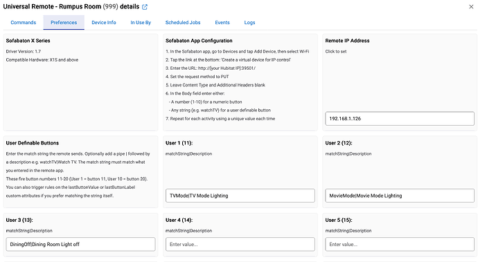View the Scheduled Jobs tab

(183, 23)
